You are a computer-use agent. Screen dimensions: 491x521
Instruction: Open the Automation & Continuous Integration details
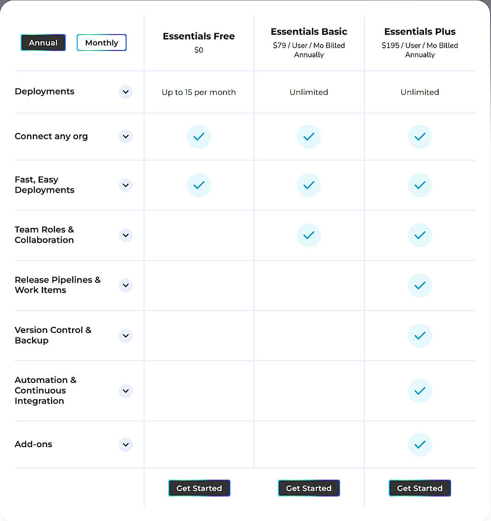(125, 391)
